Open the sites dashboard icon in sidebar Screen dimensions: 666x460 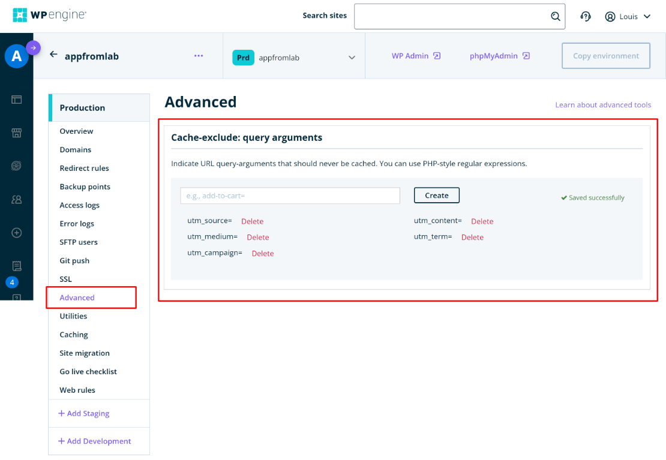tap(16, 100)
